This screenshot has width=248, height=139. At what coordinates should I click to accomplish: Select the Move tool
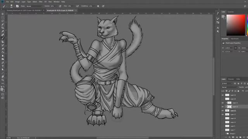(3, 14)
